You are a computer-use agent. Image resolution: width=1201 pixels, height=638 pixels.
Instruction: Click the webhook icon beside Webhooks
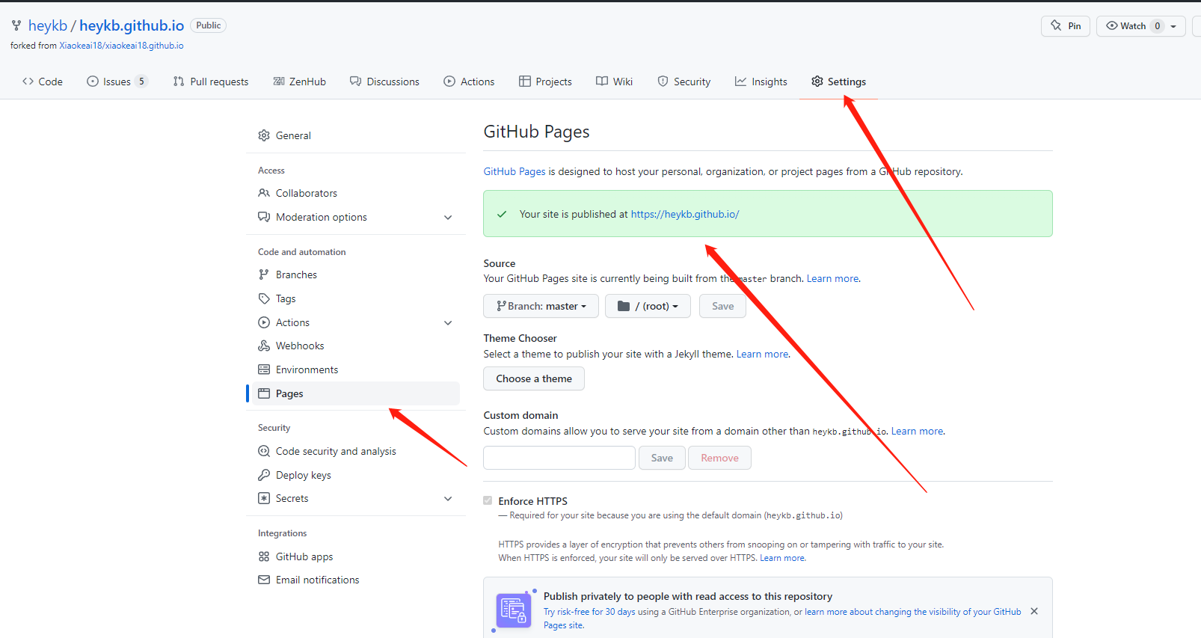264,346
